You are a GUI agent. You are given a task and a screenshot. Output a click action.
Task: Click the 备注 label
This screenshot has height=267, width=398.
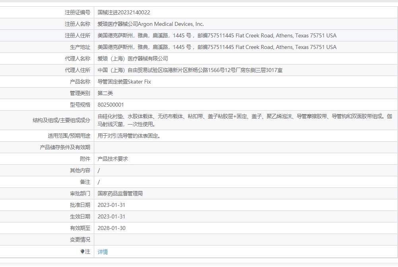click(85, 182)
